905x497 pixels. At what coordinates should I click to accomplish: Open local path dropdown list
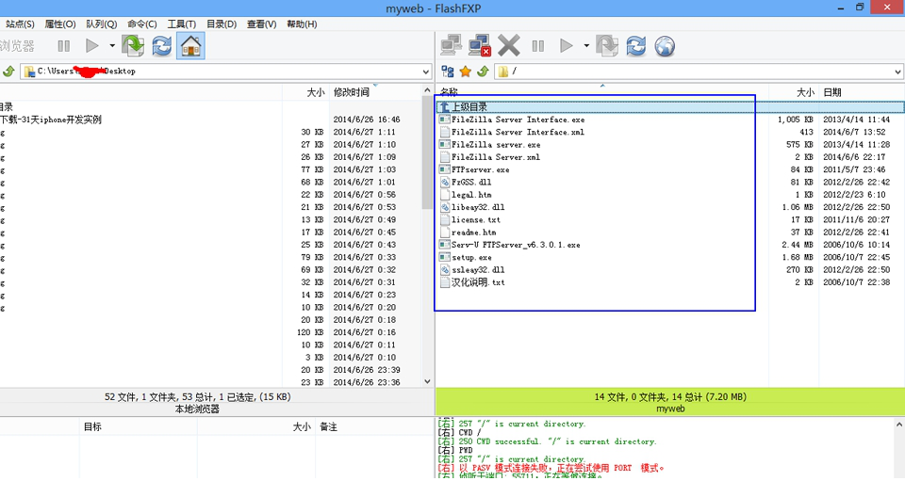(x=426, y=72)
